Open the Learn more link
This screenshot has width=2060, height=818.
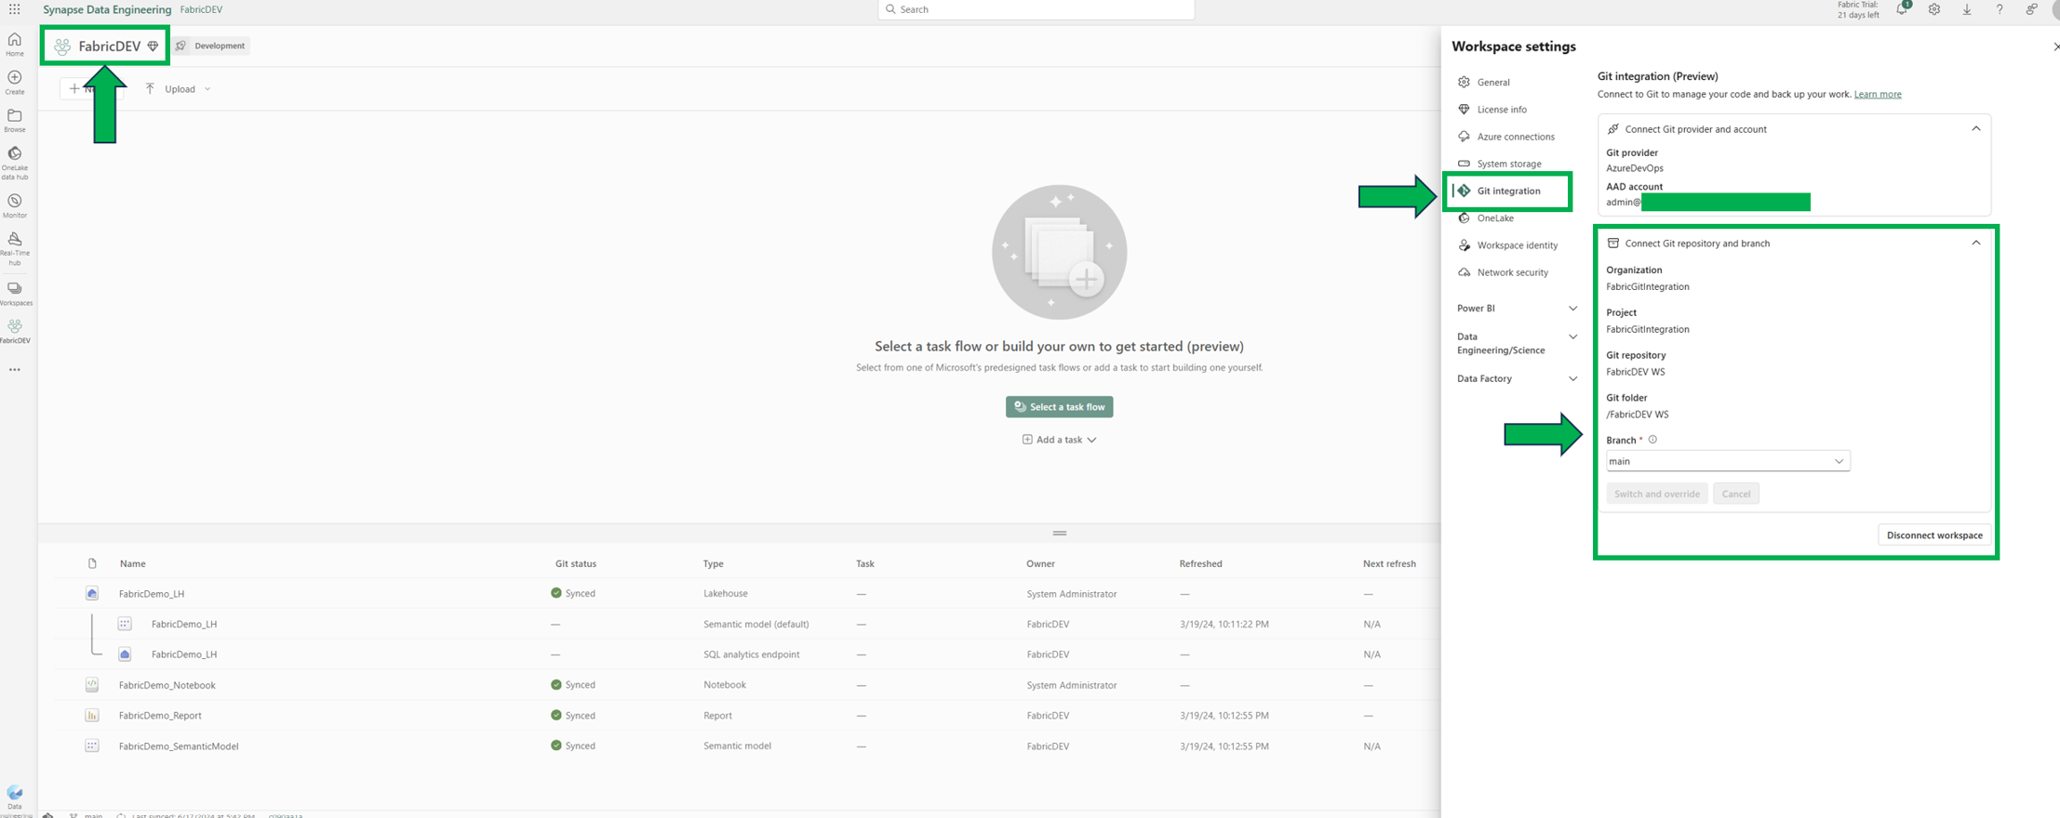pyautogui.click(x=1877, y=95)
